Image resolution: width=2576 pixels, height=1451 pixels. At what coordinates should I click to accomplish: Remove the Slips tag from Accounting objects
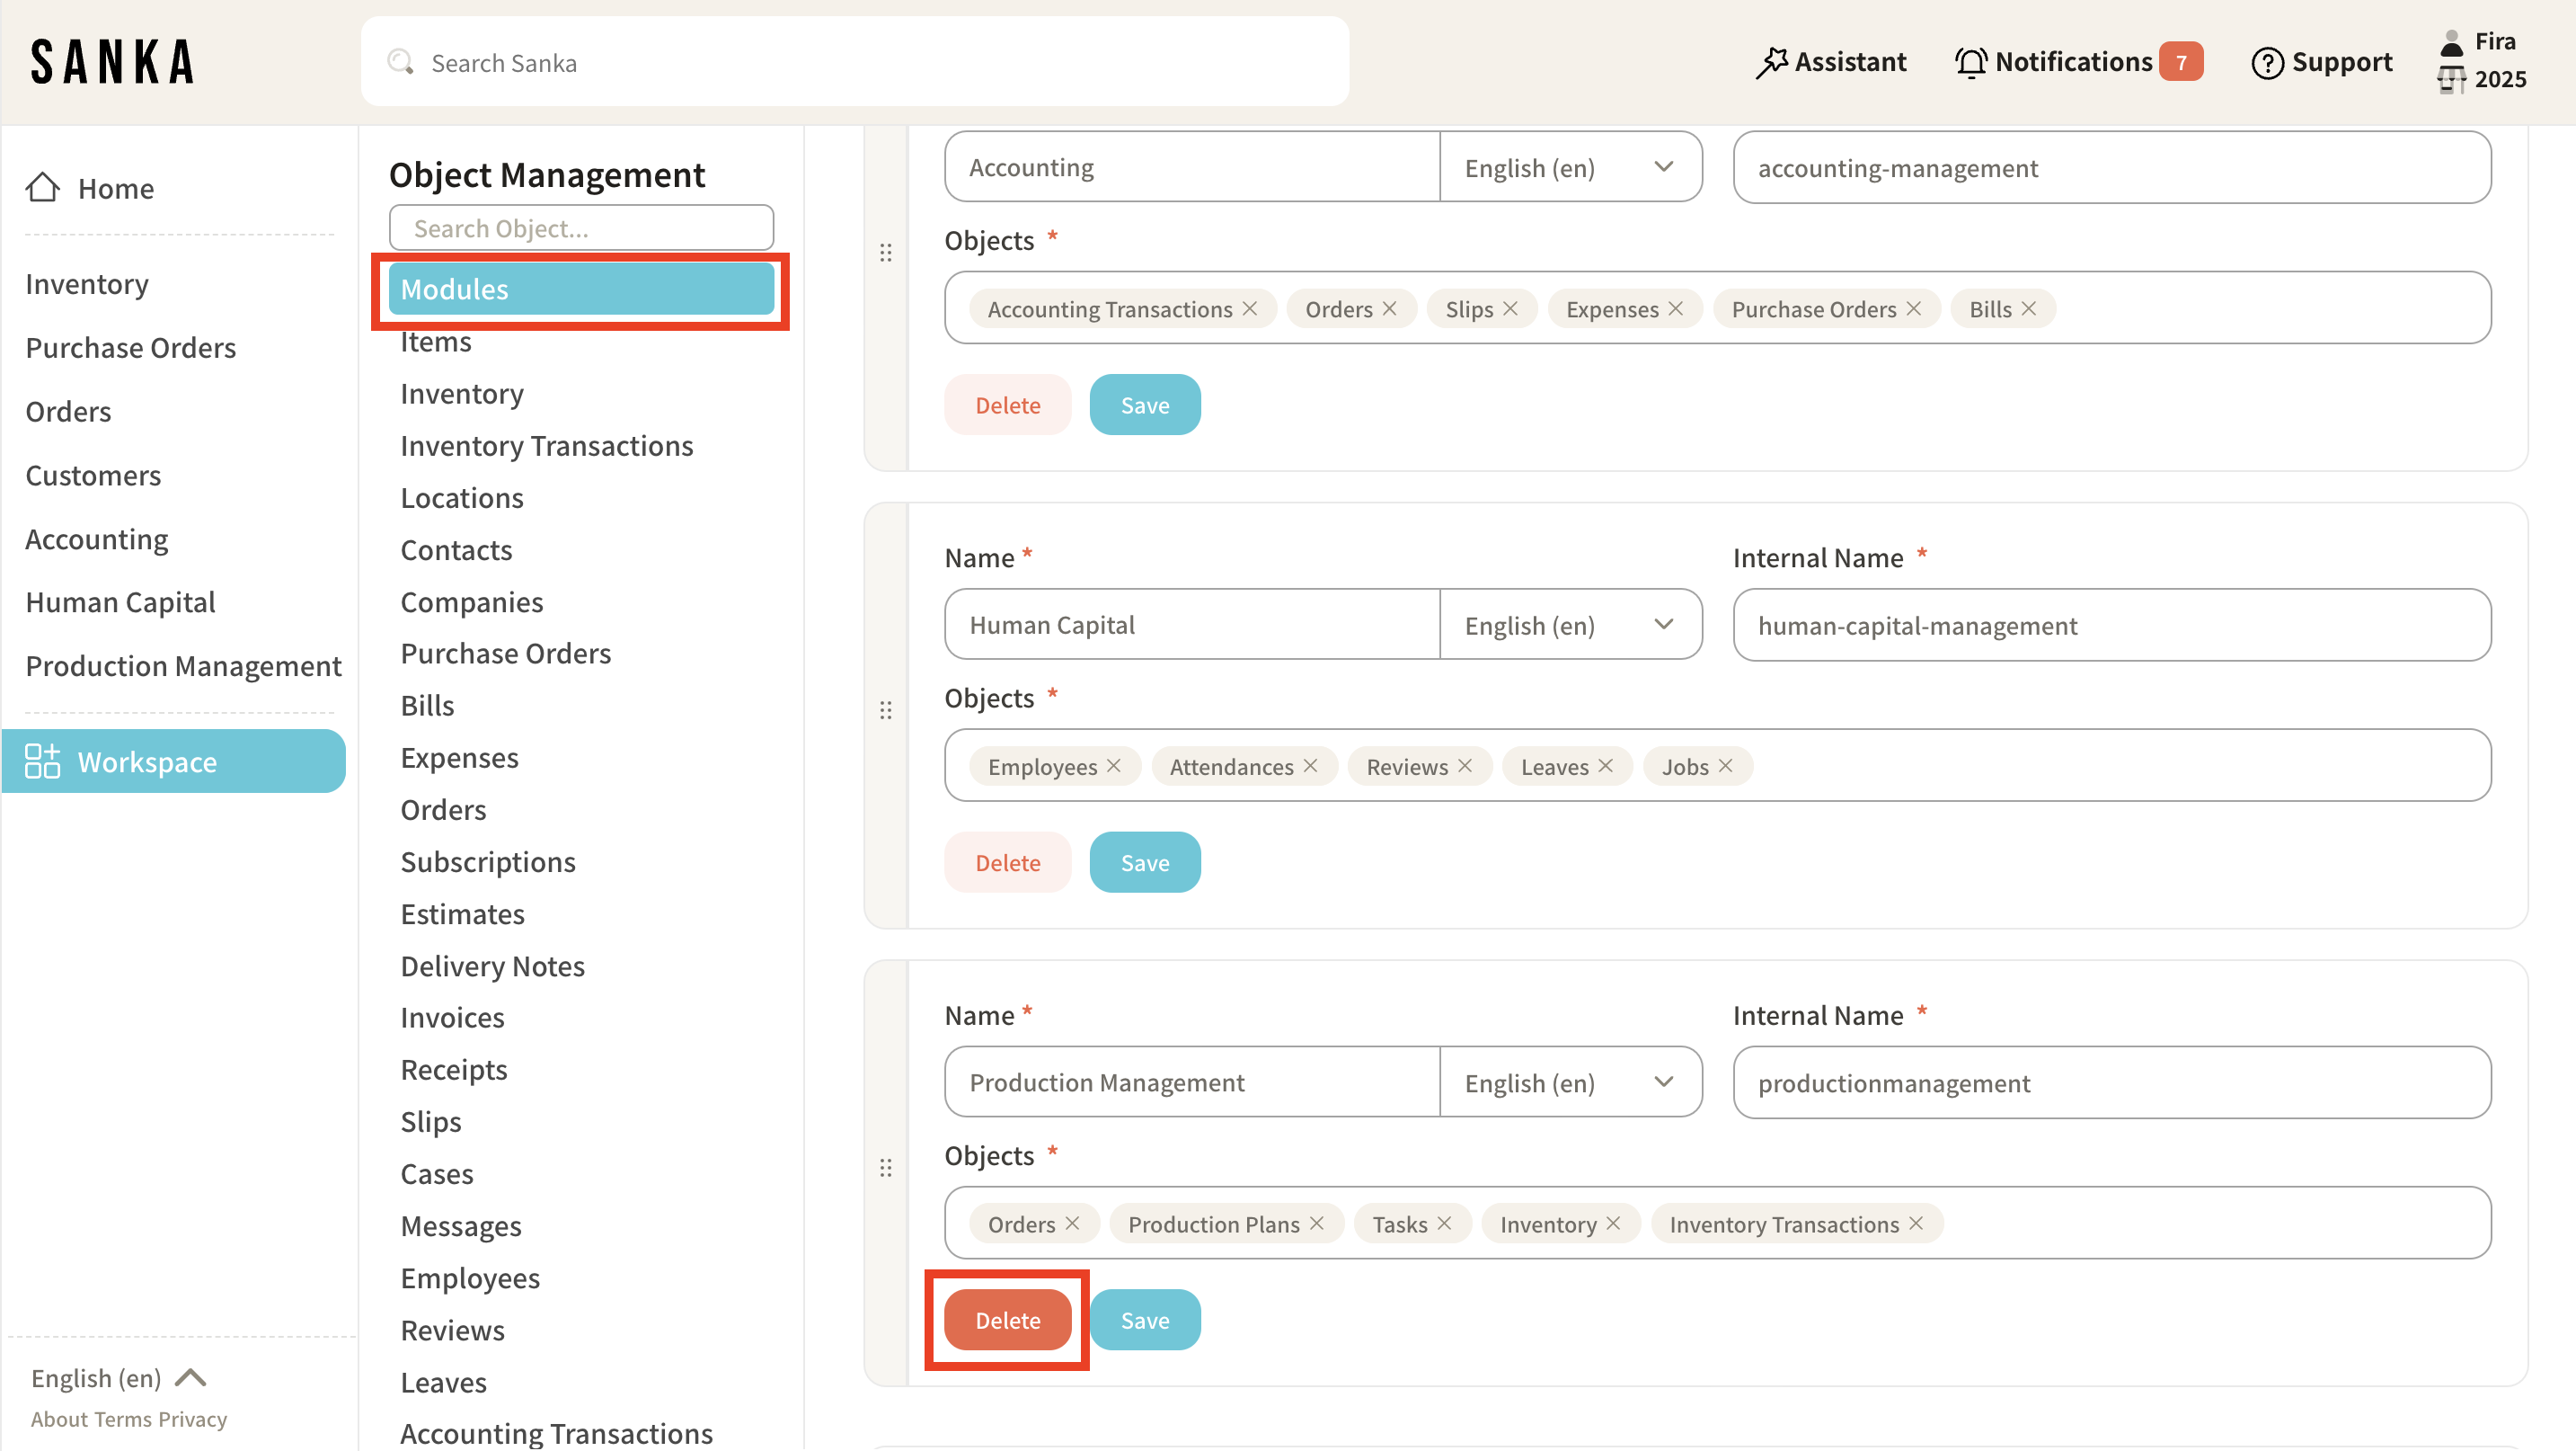tap(1510, 309)
